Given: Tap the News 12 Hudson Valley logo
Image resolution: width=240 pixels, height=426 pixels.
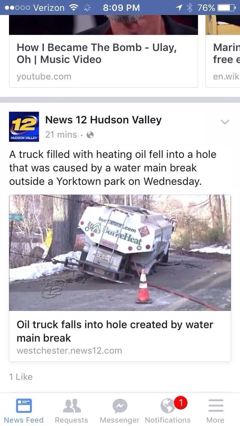Looking at the screenshot, I should click(x=24, y=127).
